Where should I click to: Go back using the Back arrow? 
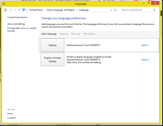click(x=6, y=10)
